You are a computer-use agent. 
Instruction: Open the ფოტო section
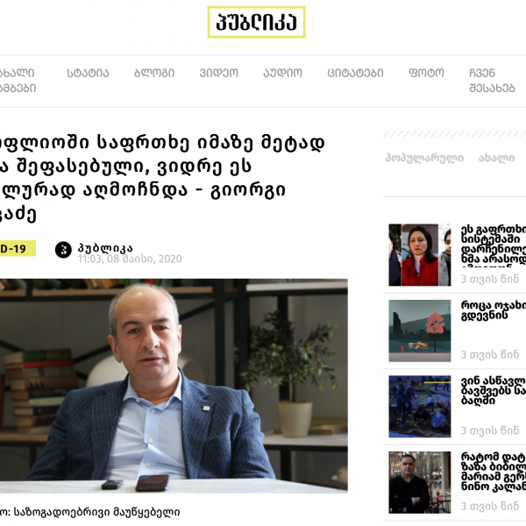(426, 73)
